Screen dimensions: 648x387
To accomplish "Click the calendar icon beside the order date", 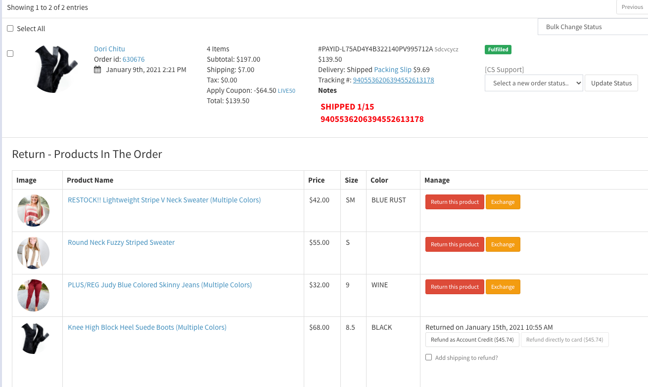I will (97, 70).
